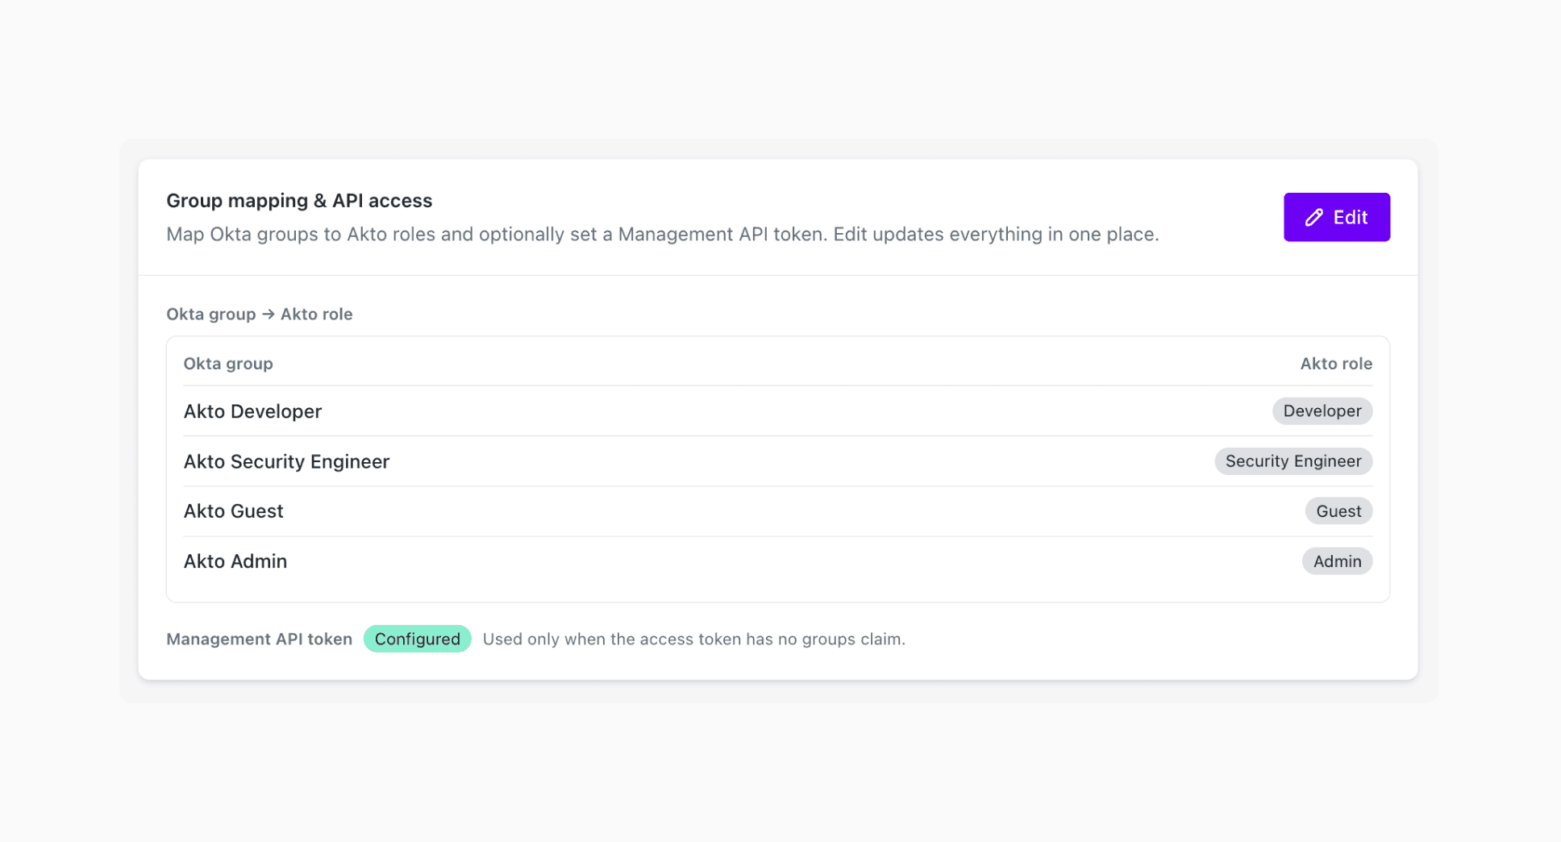Toggle the Guest role assignment for Akto Guest
1561x842 pixels.
(x=1338, y=511)
